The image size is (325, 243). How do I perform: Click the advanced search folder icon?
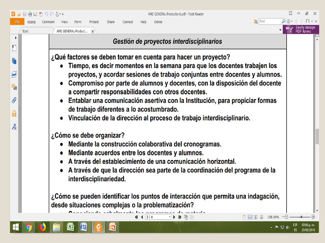255,22
